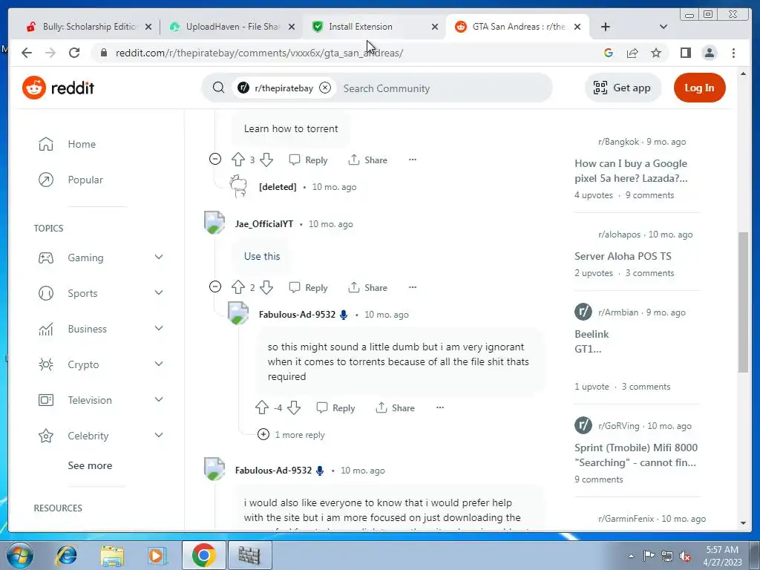
Task: Upvote the comment with -4 points
Action: point(262,407)
